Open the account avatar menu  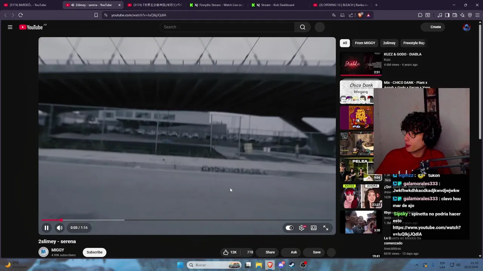(x=467, y=27)
